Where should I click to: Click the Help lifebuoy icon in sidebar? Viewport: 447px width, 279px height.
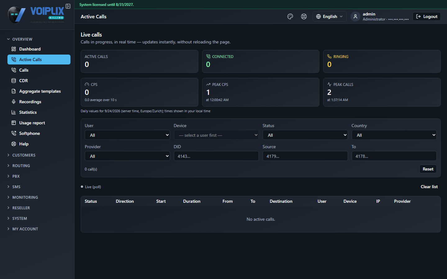(14, 144)
